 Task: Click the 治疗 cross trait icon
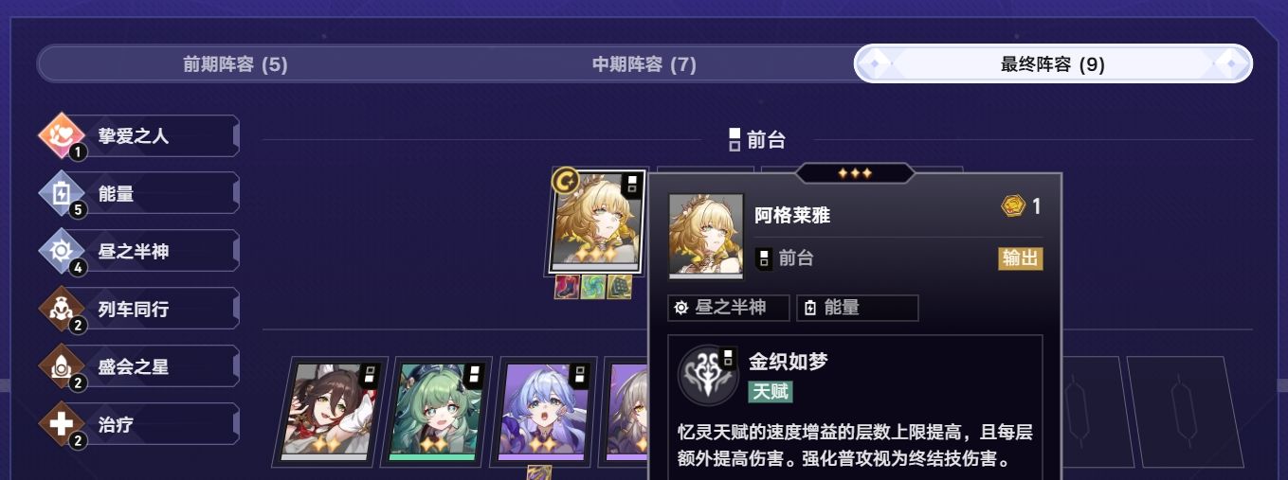[62, 424]
